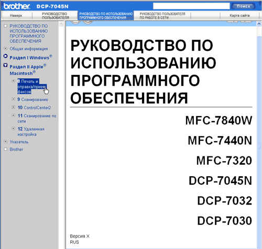Expand the Указатель section

coord(6,142)
